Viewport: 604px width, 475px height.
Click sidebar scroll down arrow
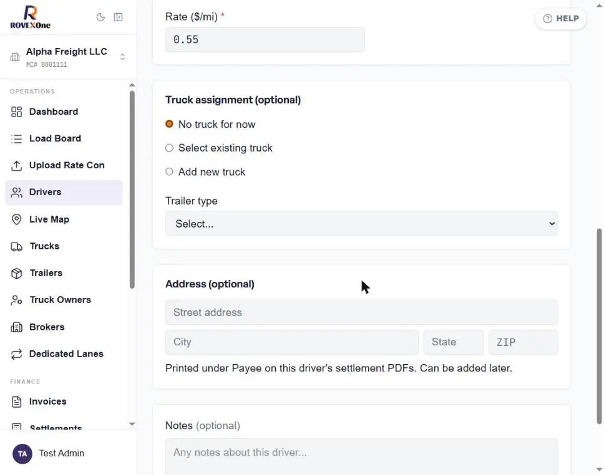pos(132,424)
